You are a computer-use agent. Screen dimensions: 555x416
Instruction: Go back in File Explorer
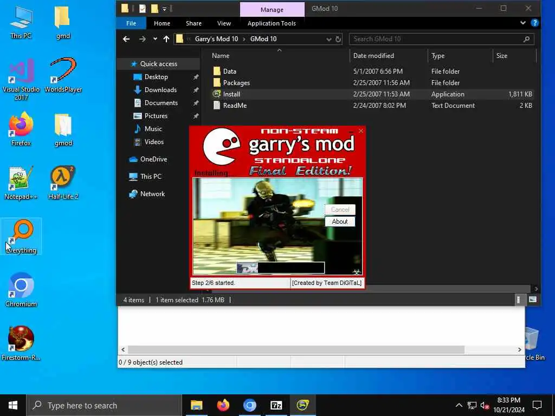[x=126, y=39]
